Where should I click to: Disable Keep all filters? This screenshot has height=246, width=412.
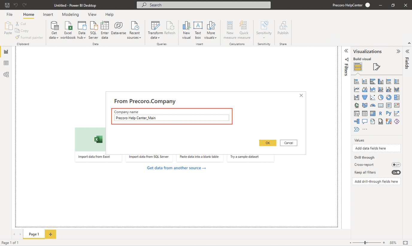pyautogui.click(x=396, y=172)
